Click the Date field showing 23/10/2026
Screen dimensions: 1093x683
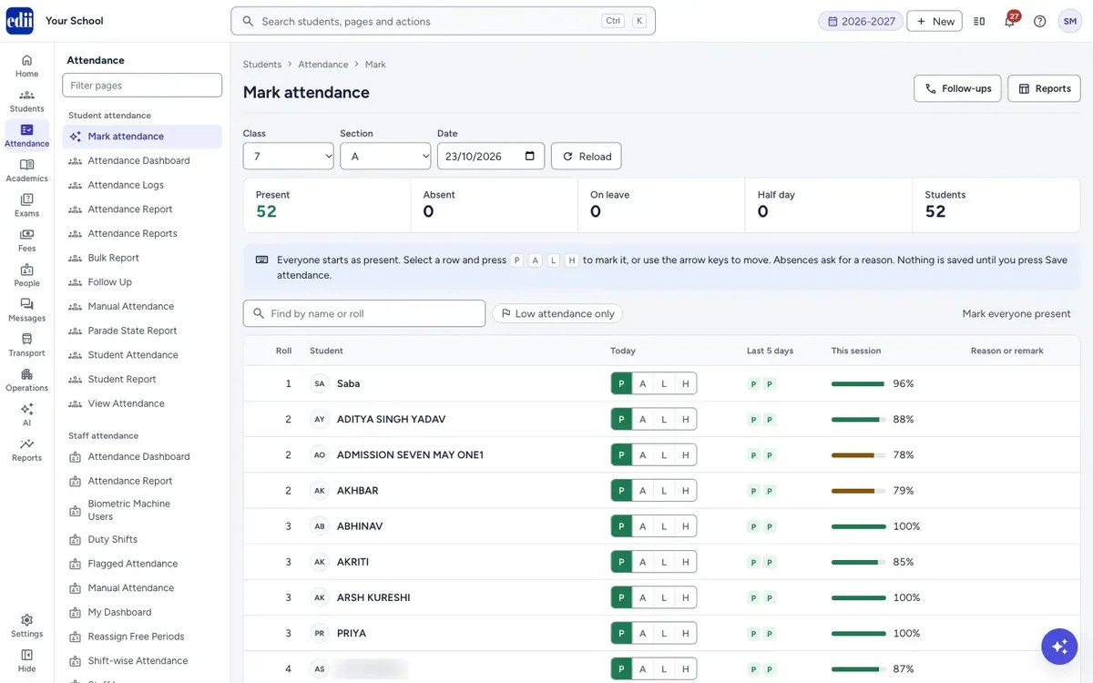[x=491, y=156]
